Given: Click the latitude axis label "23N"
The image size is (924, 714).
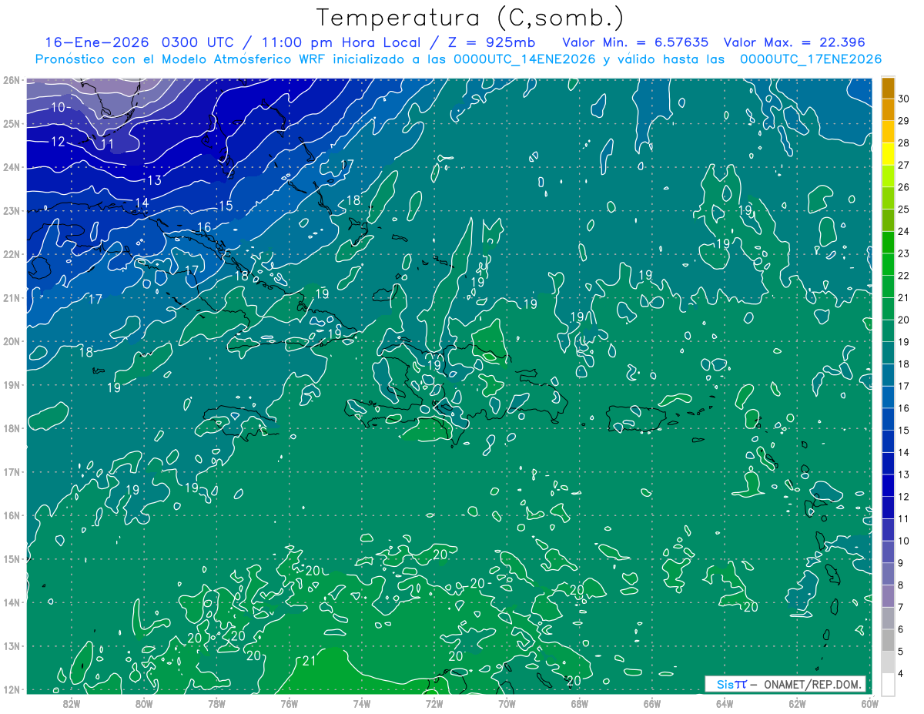Looking at the screenshot, I should [x=11, y=210].
